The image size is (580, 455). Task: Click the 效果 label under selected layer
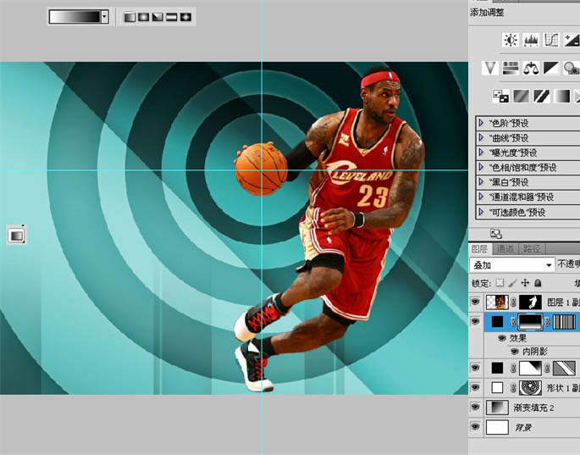tap(518, 338)
